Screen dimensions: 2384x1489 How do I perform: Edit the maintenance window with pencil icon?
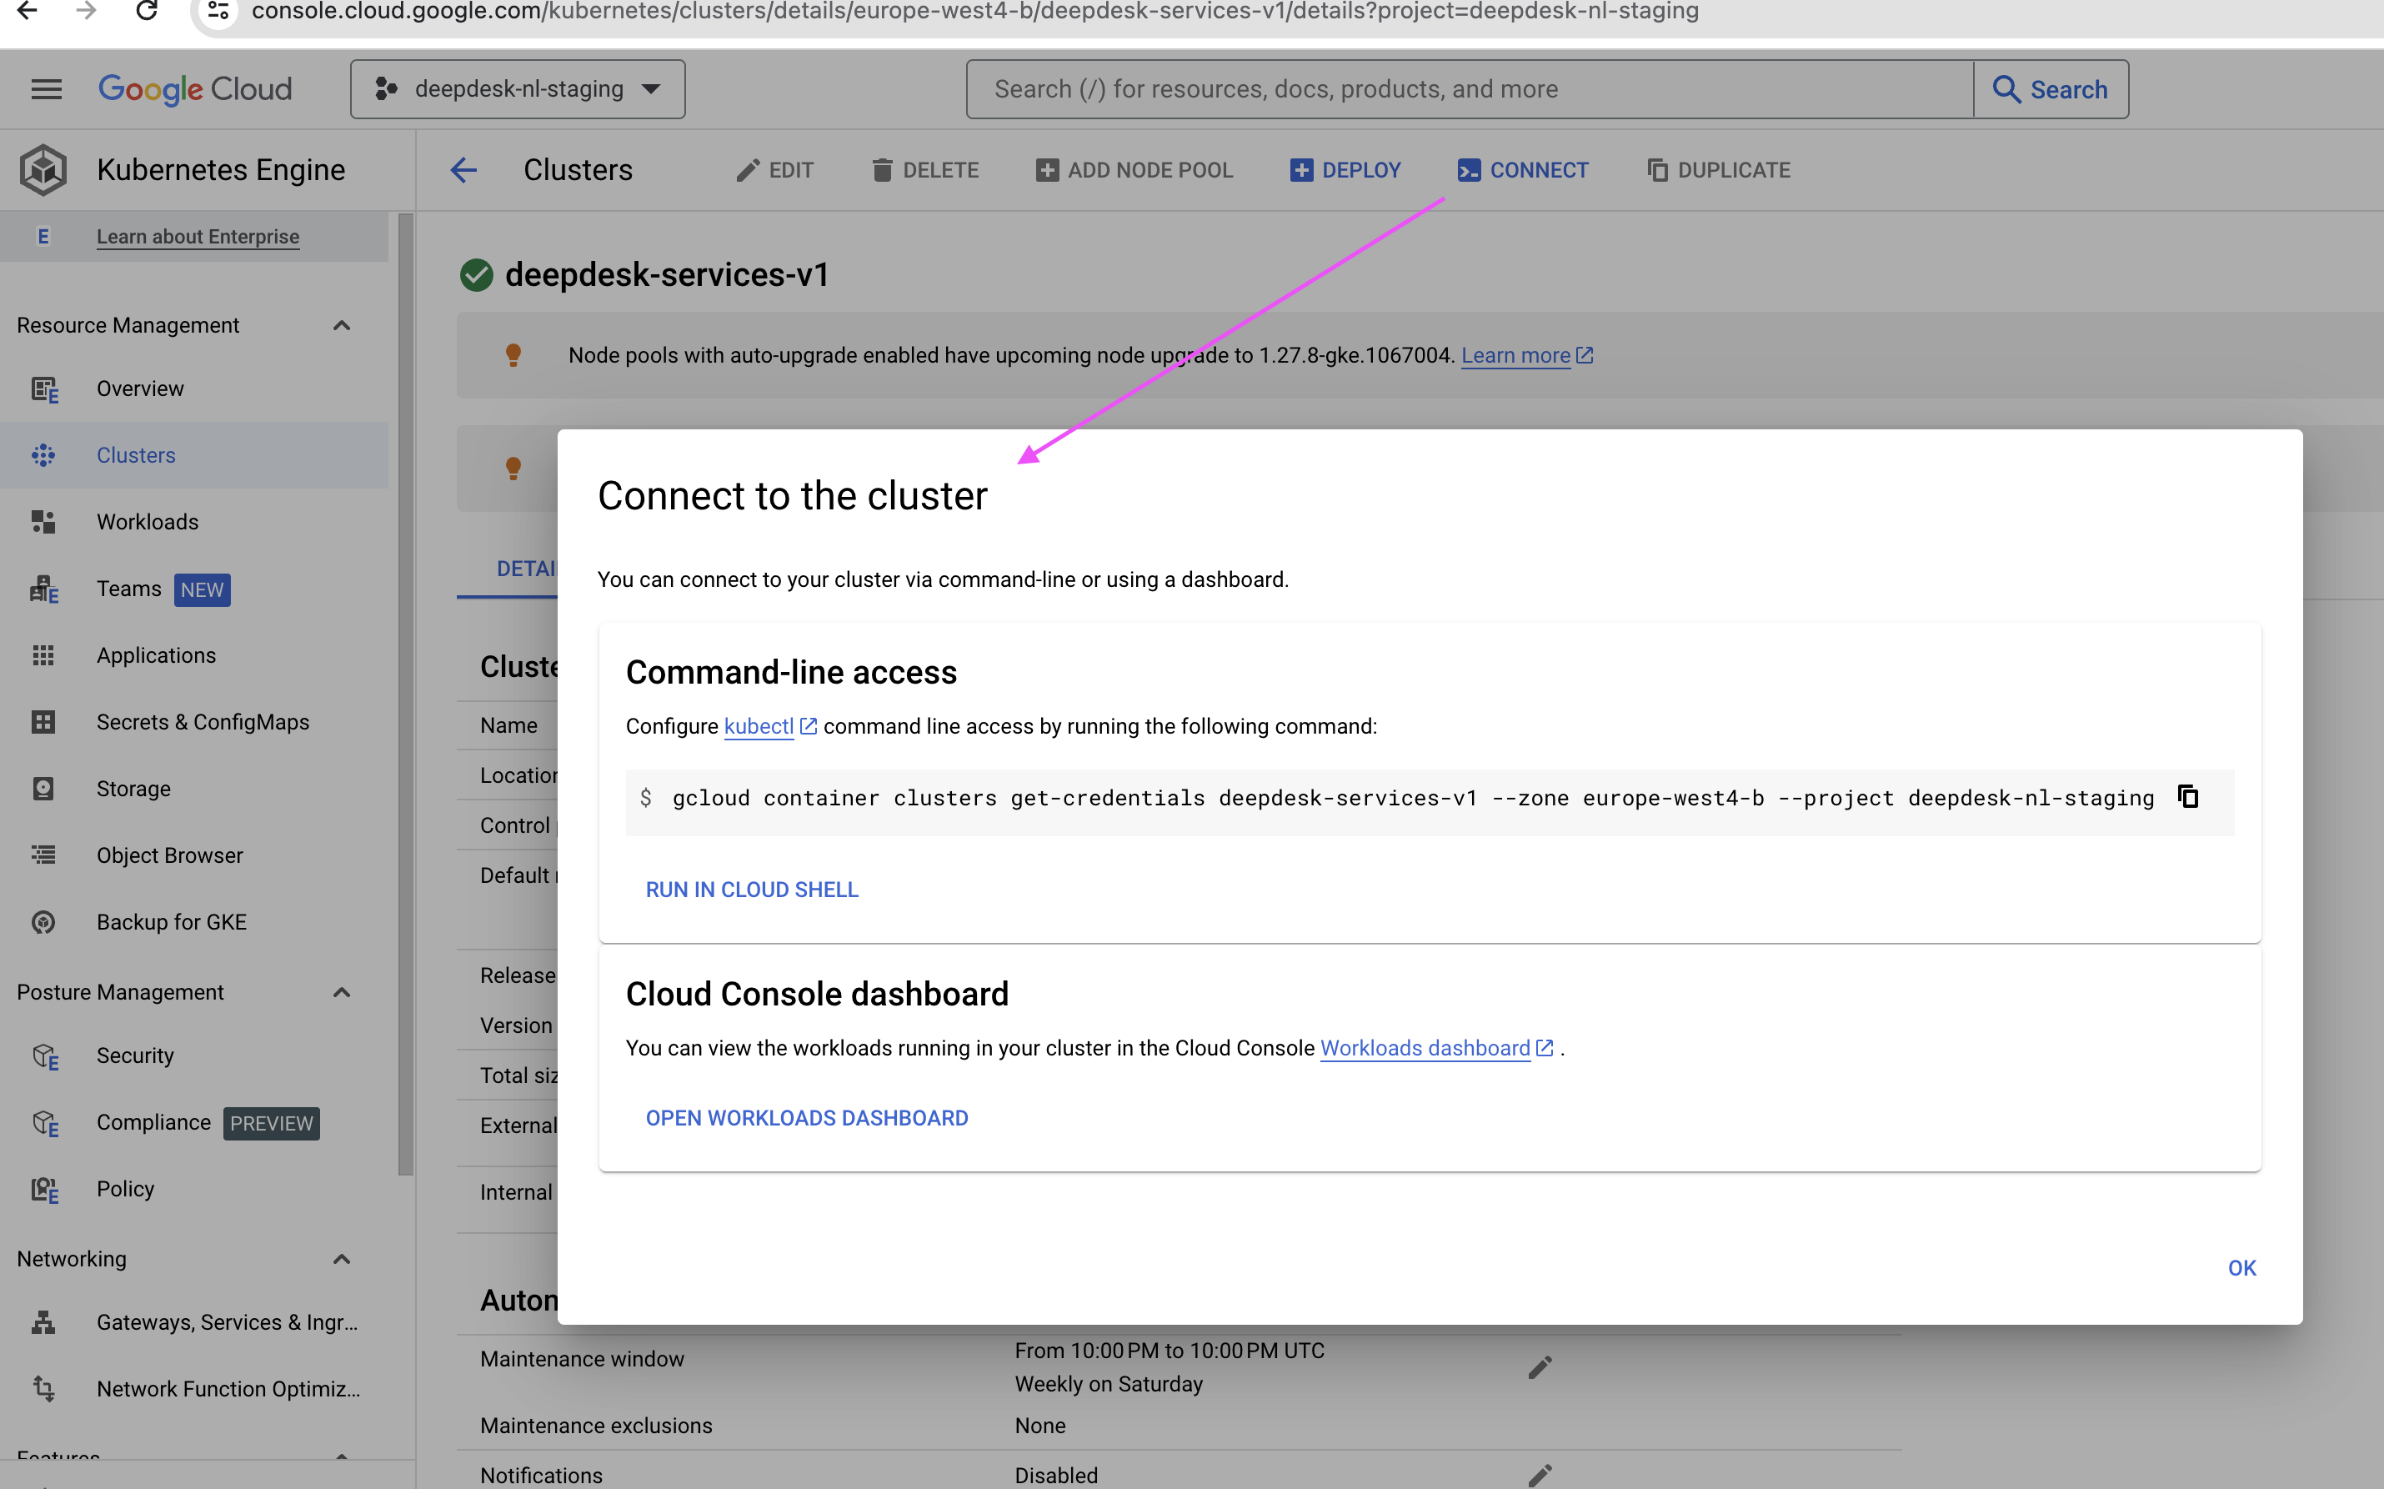pos(1540,1367)
